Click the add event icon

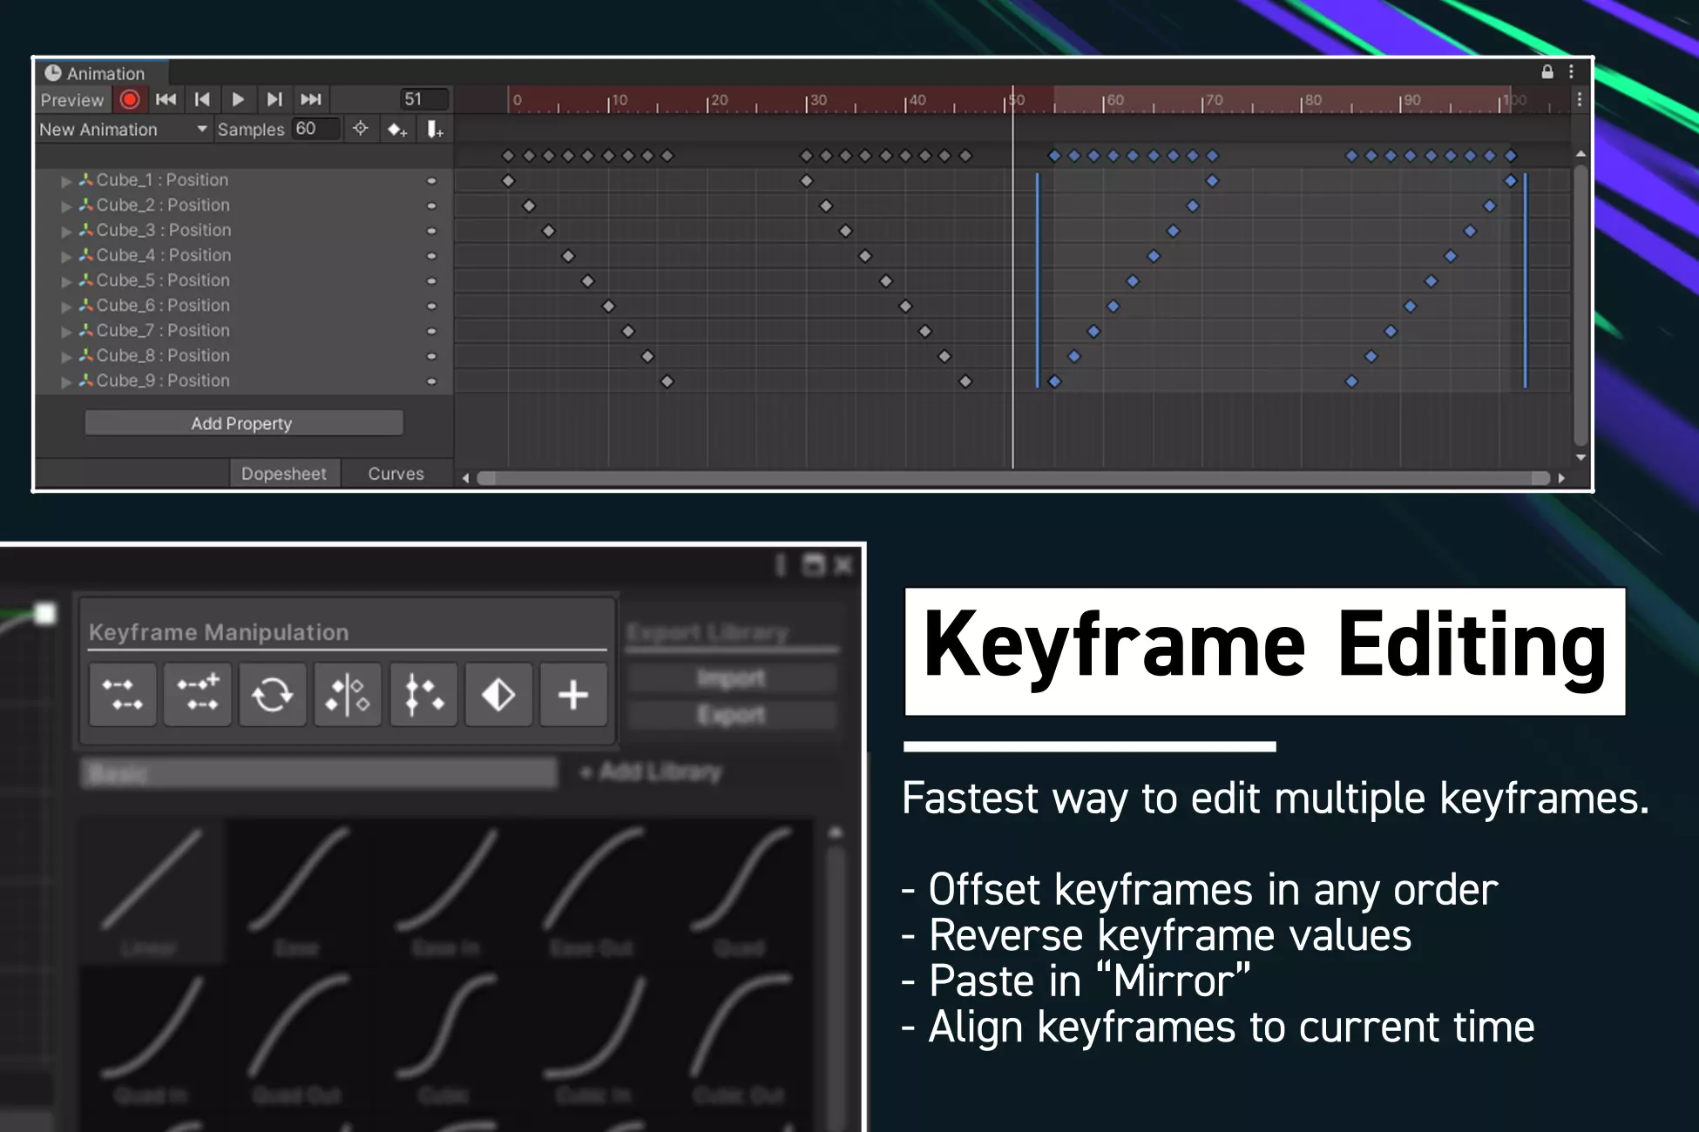point(435,130)
